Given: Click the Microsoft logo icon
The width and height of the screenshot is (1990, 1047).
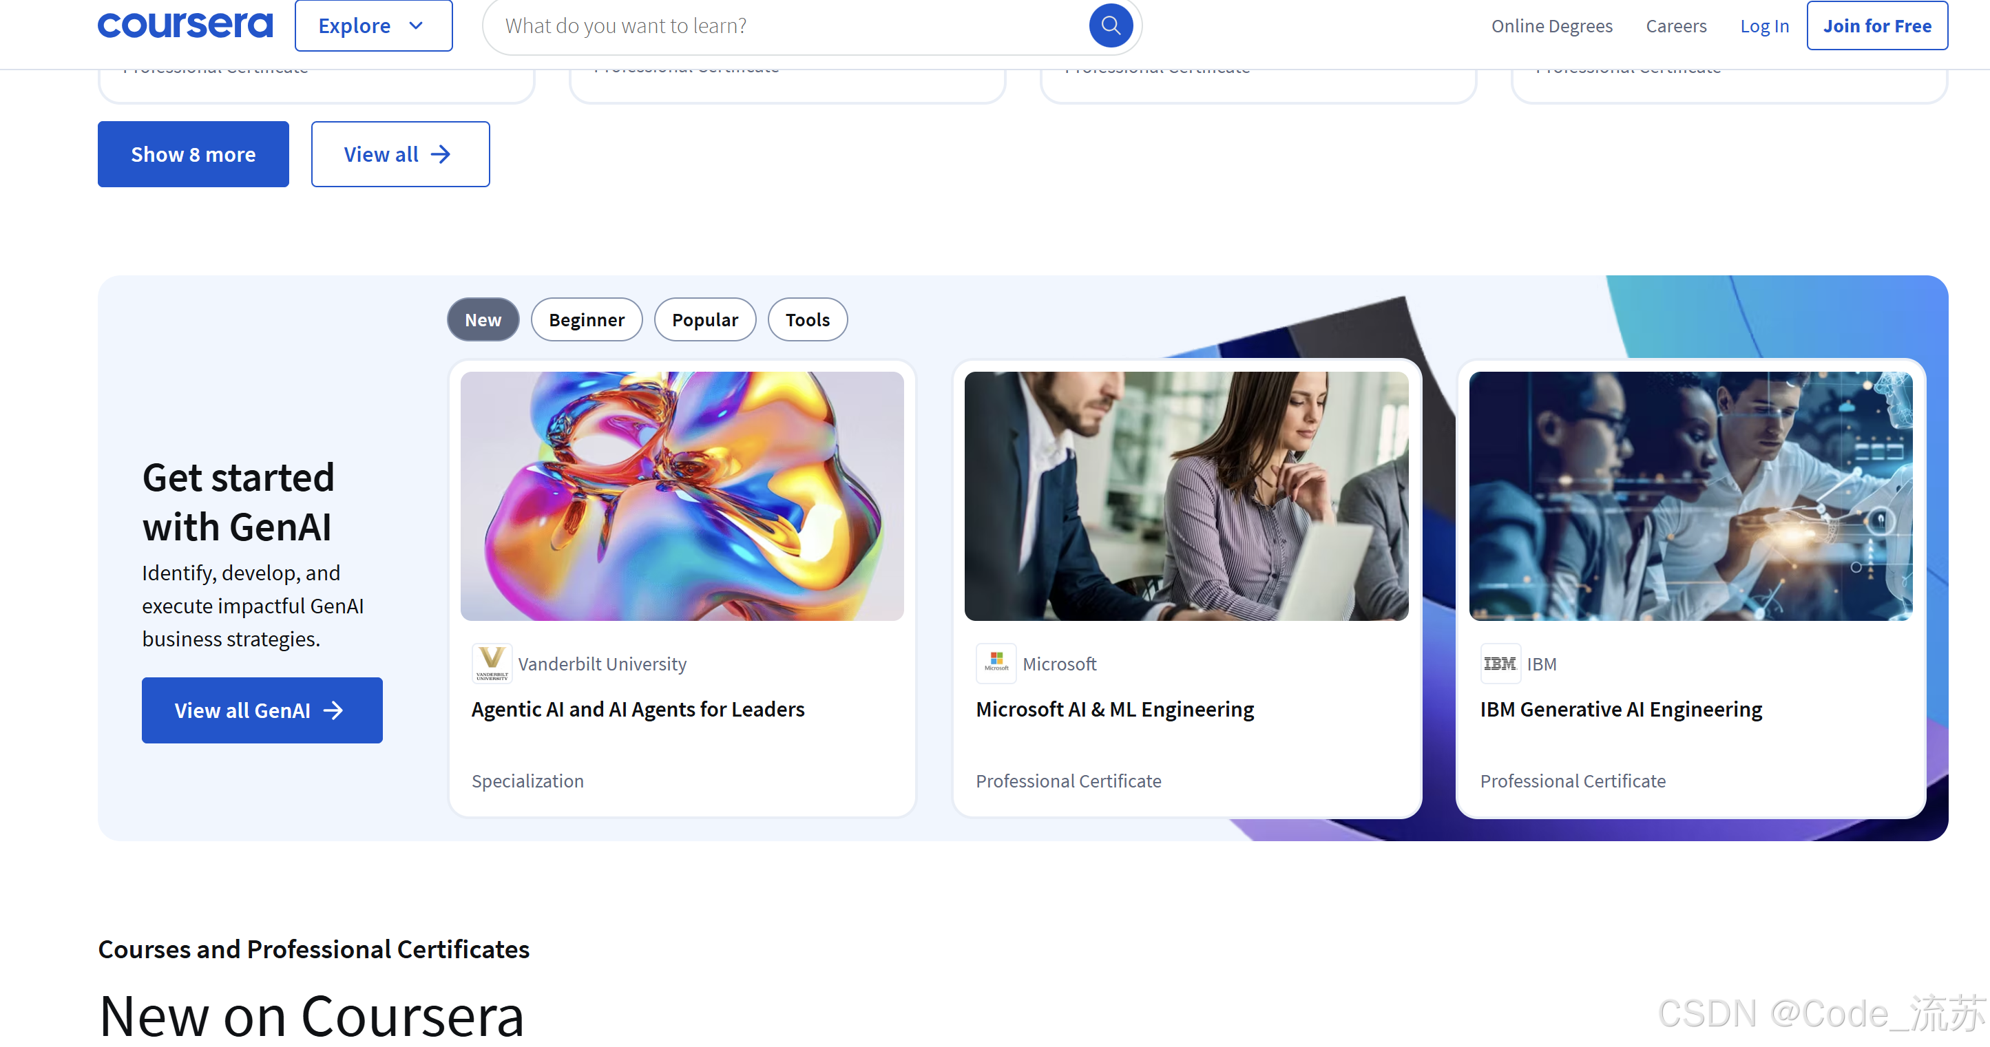Looking at the screenshot, I should tap(996, 664).
